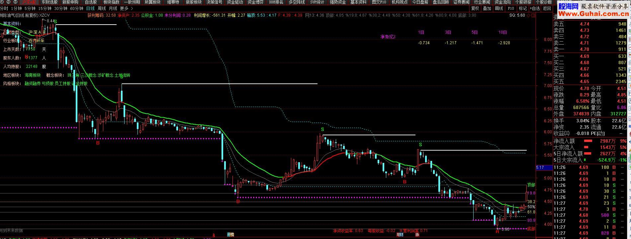Open the 海南板块 region link

tap(33, 75)
